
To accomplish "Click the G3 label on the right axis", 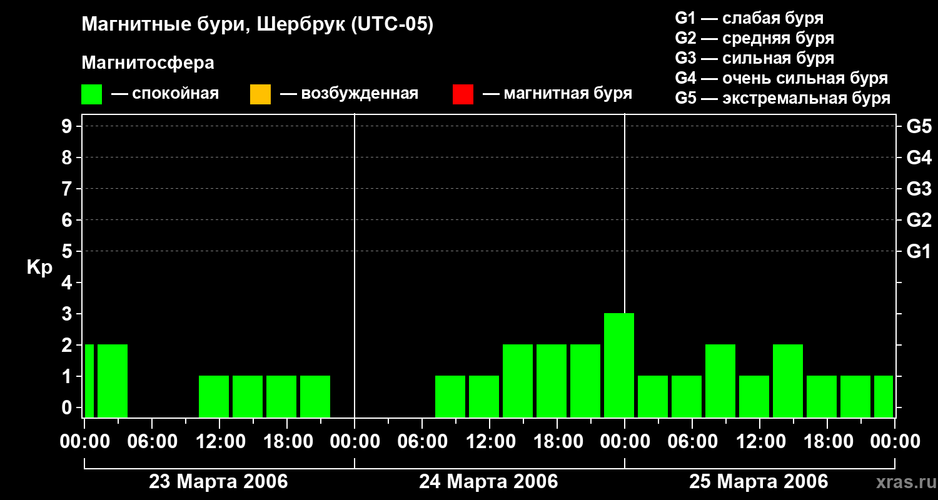I will click(x=919, y=189).
